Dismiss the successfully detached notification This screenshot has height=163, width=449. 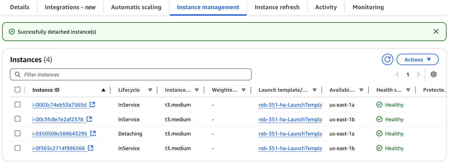[x=436, y=32]
